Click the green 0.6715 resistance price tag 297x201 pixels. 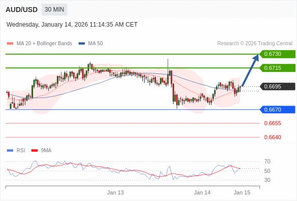[x=277, y=68]
